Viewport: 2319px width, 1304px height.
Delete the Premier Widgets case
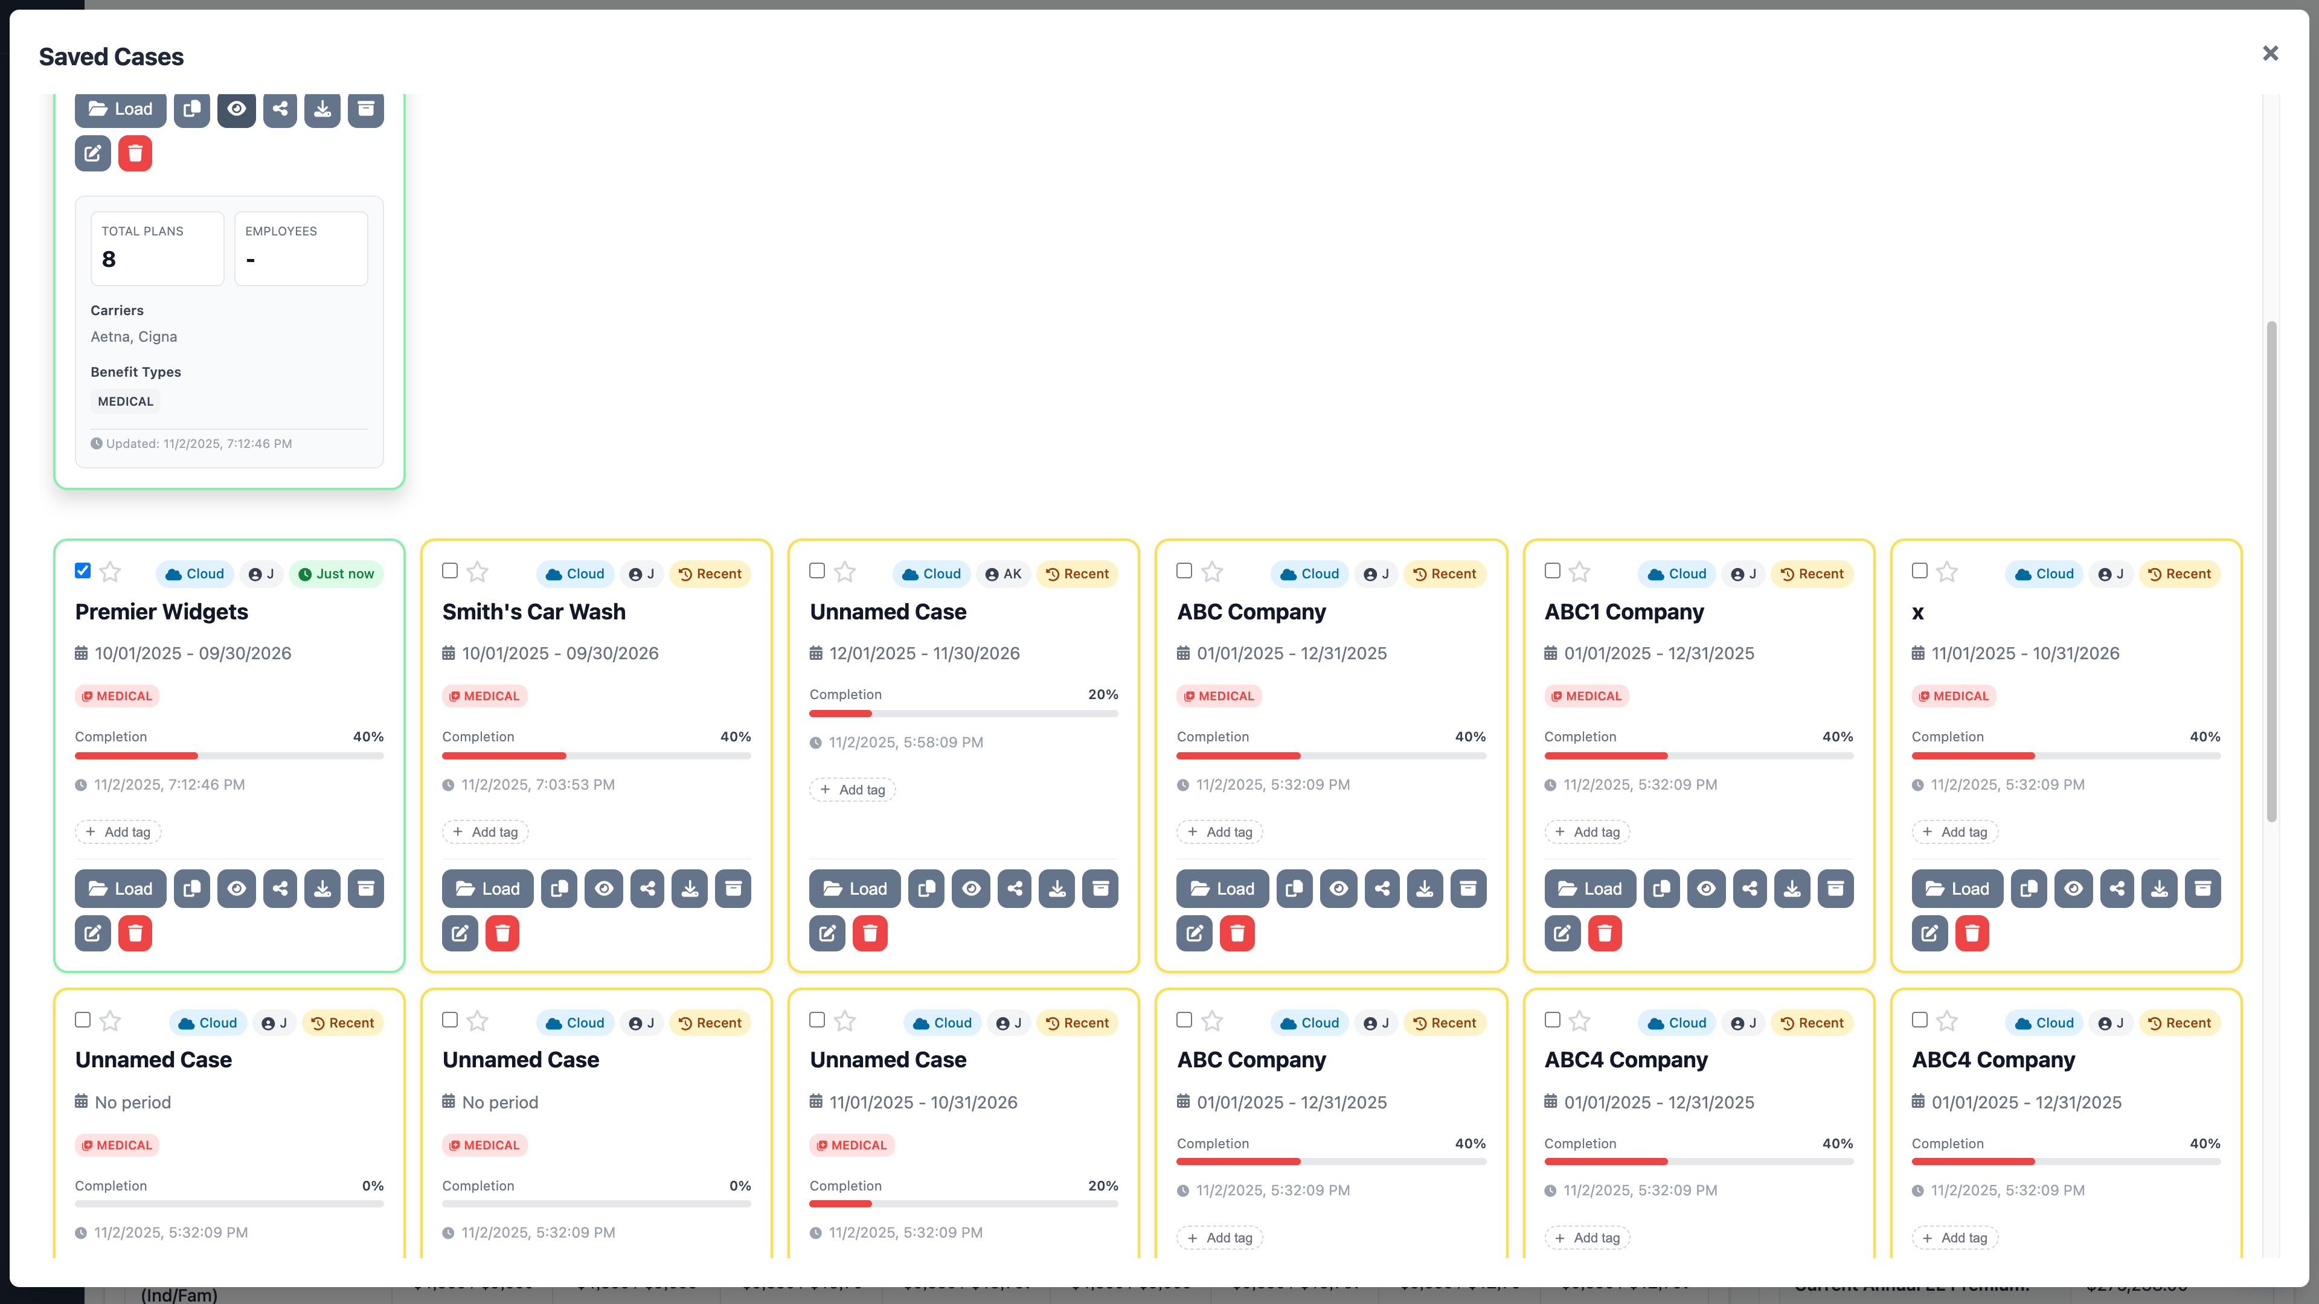[x=135, y=933]
